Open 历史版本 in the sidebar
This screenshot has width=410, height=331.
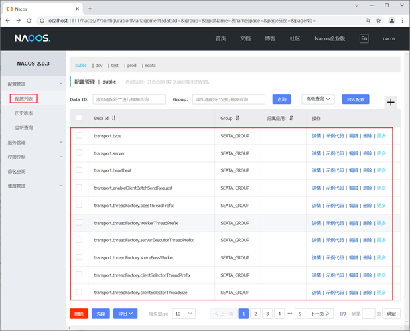pyautogui.click(x=24, y=113)
